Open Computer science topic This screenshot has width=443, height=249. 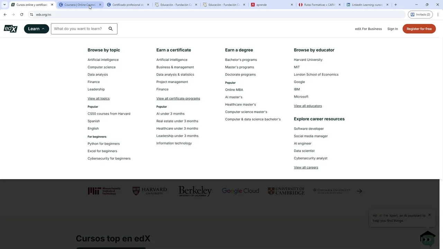(101, 67)
